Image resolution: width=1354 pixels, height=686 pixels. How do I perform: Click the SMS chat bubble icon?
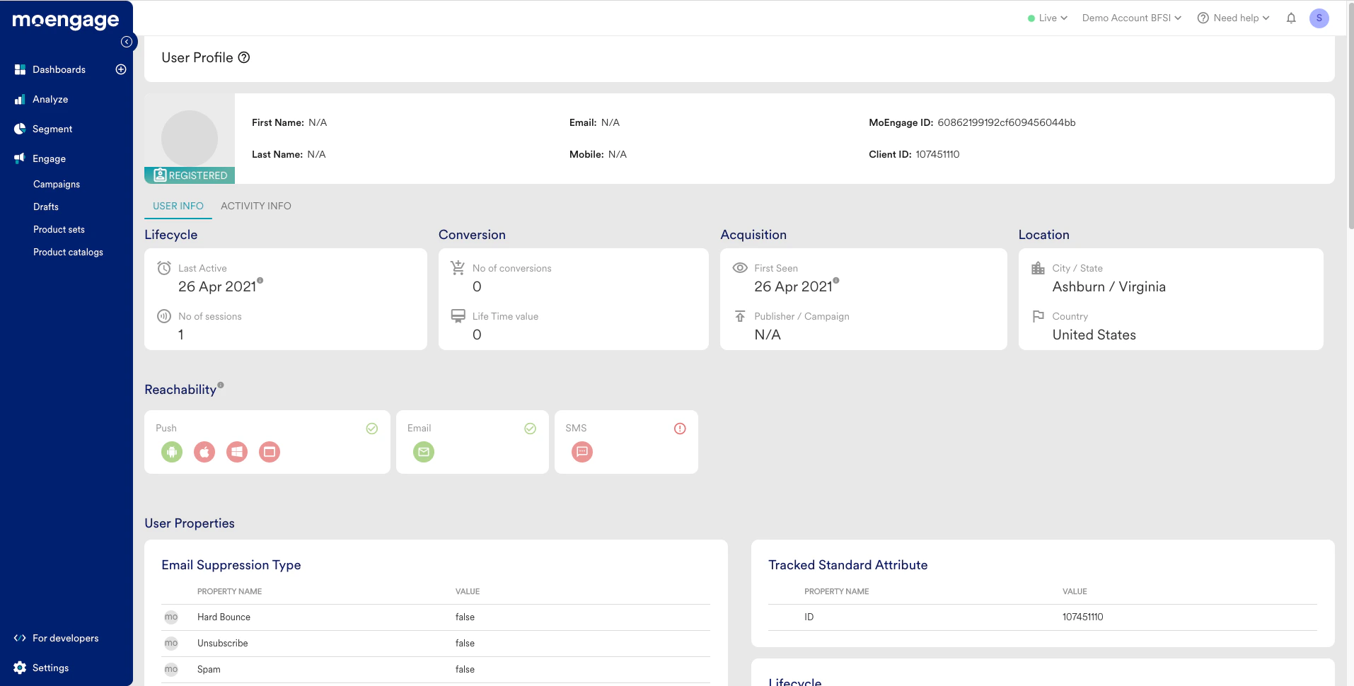[582, 452]
